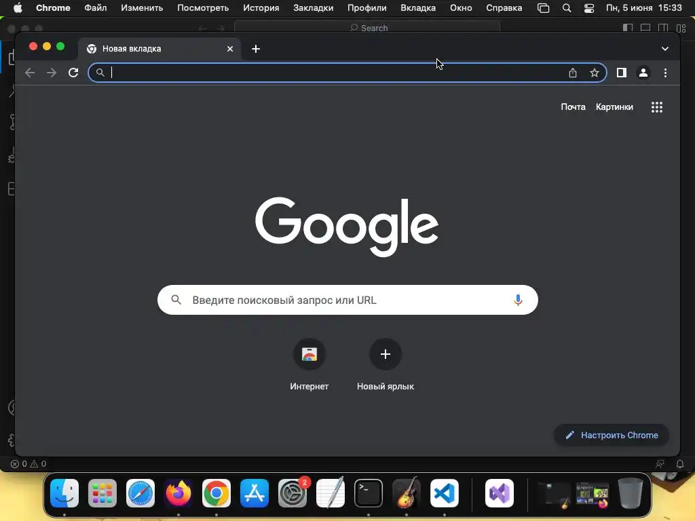Image resolution: width=695 pixels, height=521 pixels.
Task: Open VS Code notifications bell
Action: point(680,464)
